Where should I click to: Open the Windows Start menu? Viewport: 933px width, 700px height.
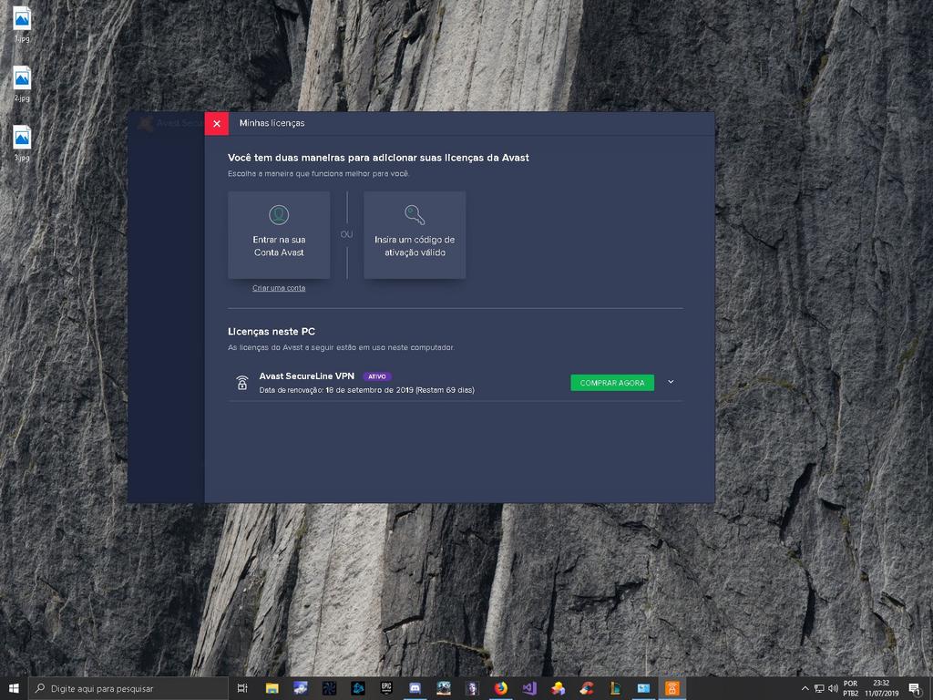14,688
